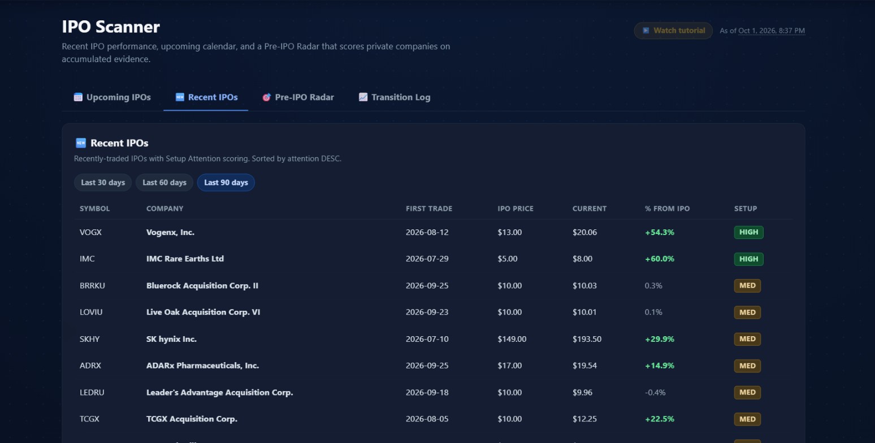Click the 'TCGX Acquisition Corp.' company name

[x=192, y=419]
